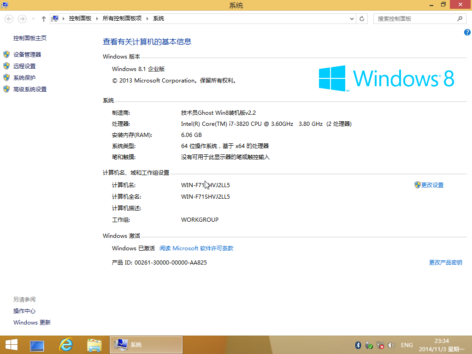Click the 查看有关计算机的基本信息 heading

tap(147, 41)
